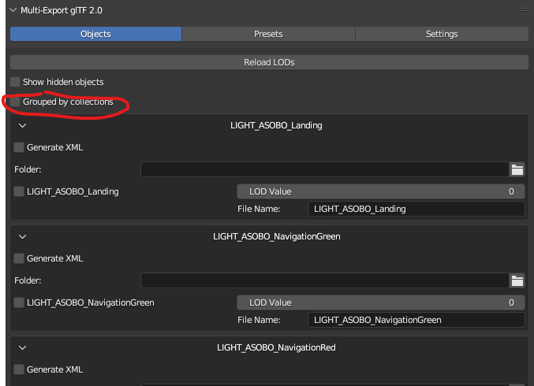Tick the LIGHT_ASOBO_Landing object checkbox
Screen dimensions: 534x386
coord(19,191)
